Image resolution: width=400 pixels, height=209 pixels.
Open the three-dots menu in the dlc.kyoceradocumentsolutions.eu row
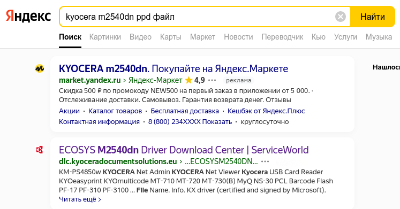265,161
